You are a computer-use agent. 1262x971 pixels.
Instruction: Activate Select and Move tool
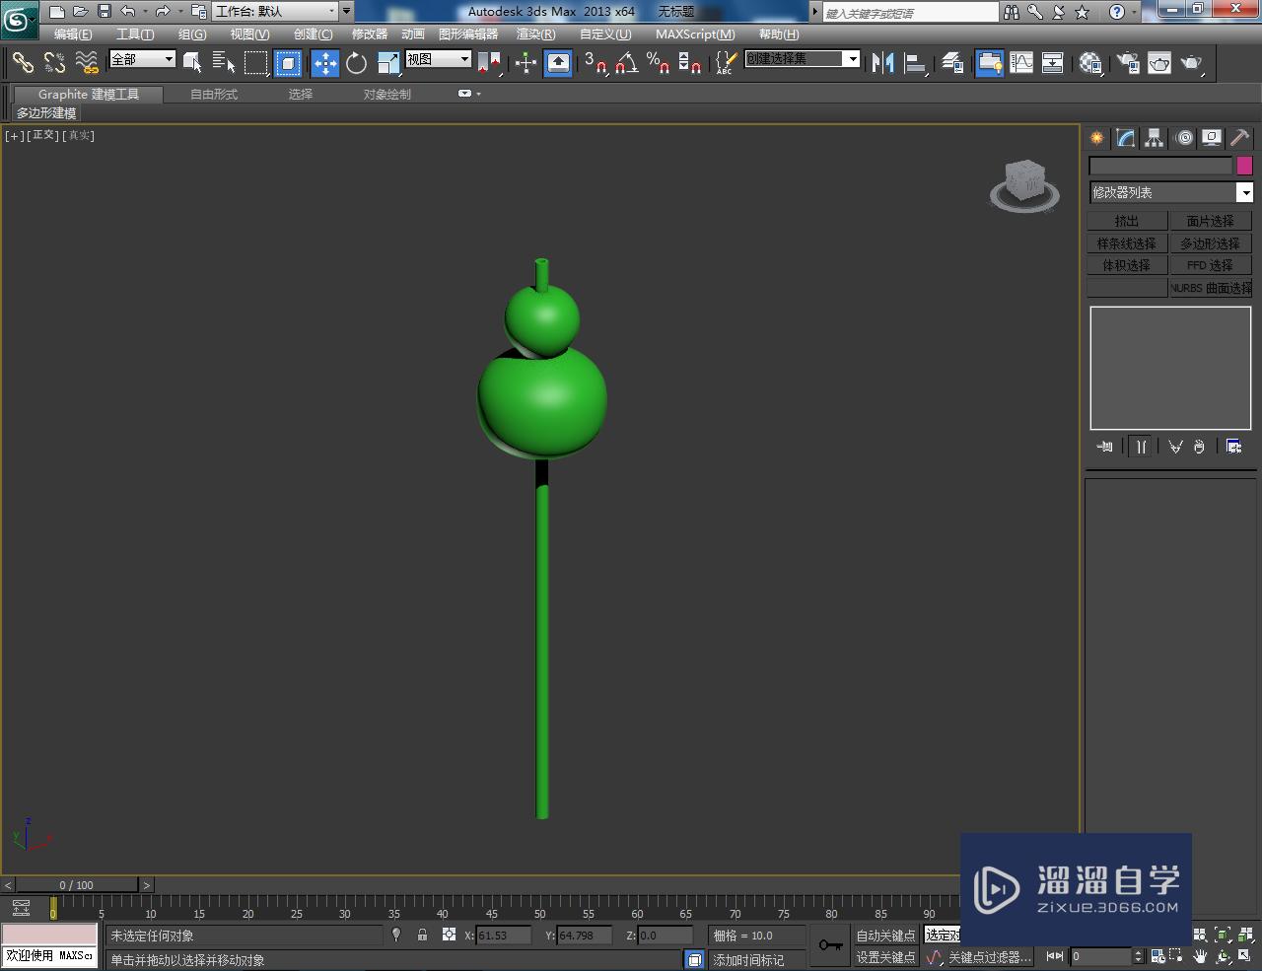pos(324,63)
